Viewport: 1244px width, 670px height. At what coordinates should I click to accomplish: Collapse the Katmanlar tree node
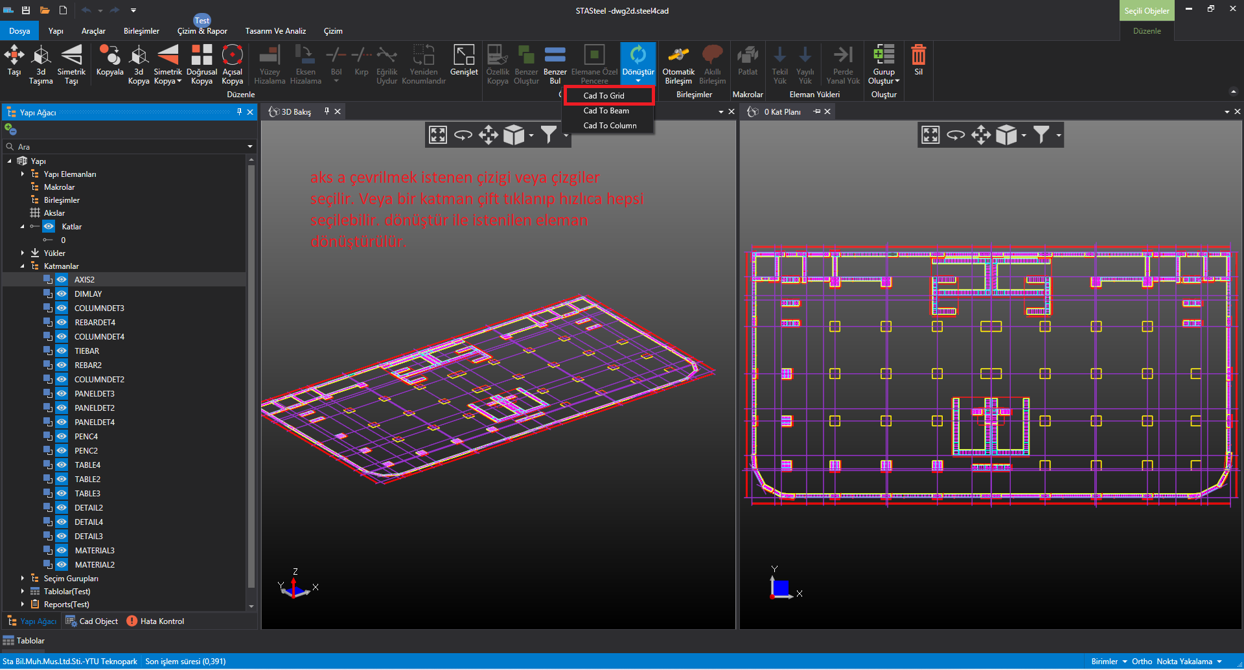click(x=23, y=266)
